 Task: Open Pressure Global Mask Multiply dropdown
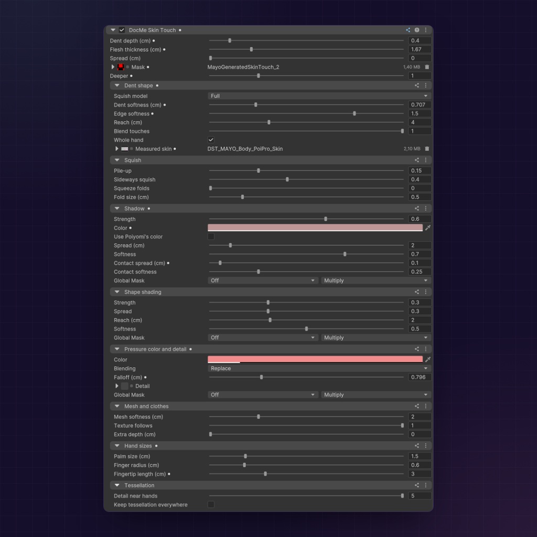(376, 395)
